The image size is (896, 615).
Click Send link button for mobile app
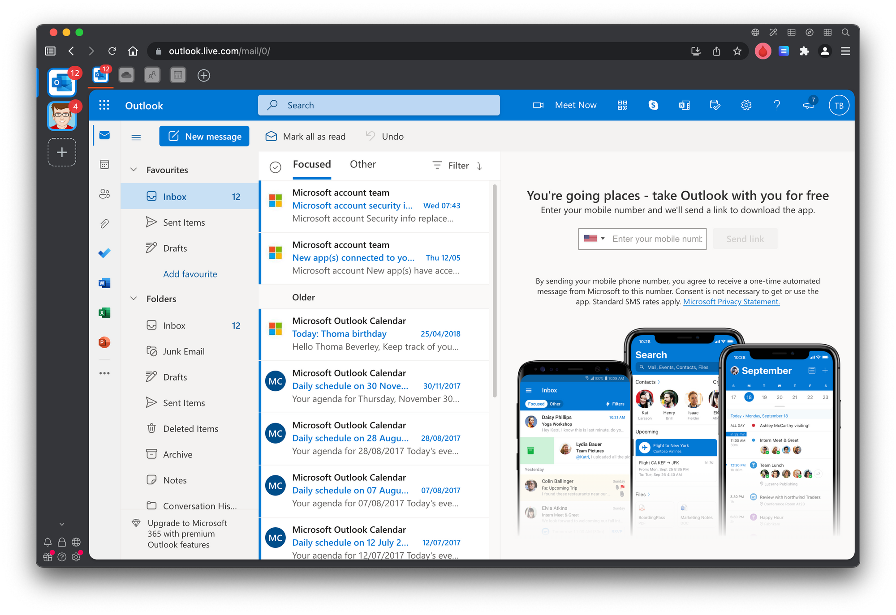(x=744, y=238)
